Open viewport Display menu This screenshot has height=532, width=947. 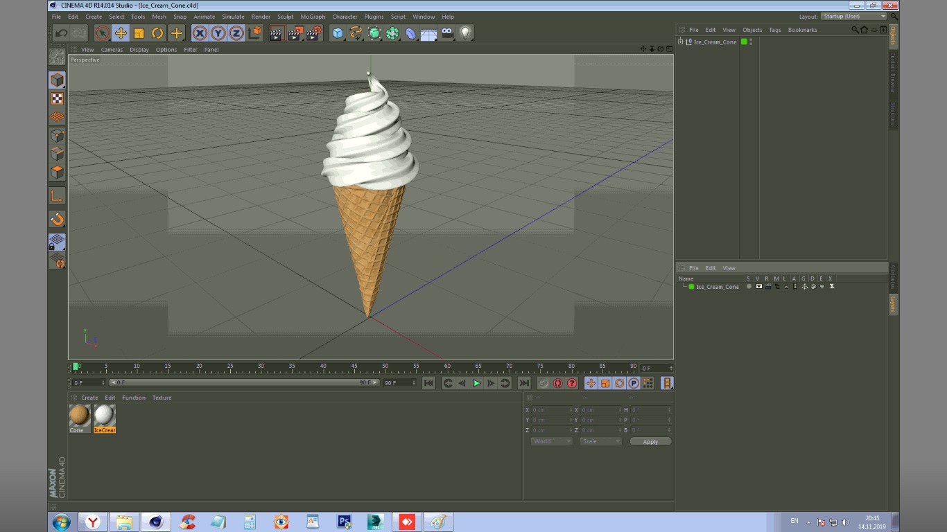coord(139,50)
